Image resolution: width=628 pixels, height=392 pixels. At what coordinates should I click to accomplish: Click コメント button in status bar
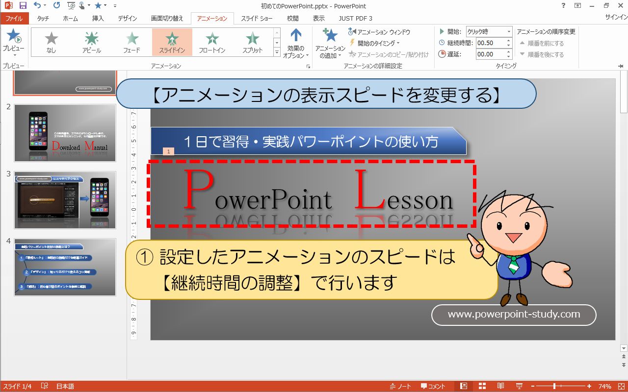(x=433, y=386)
